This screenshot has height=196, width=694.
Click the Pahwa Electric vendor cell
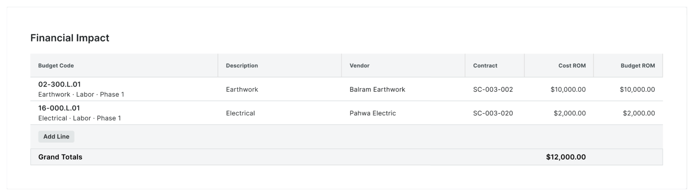click(372, 113)
